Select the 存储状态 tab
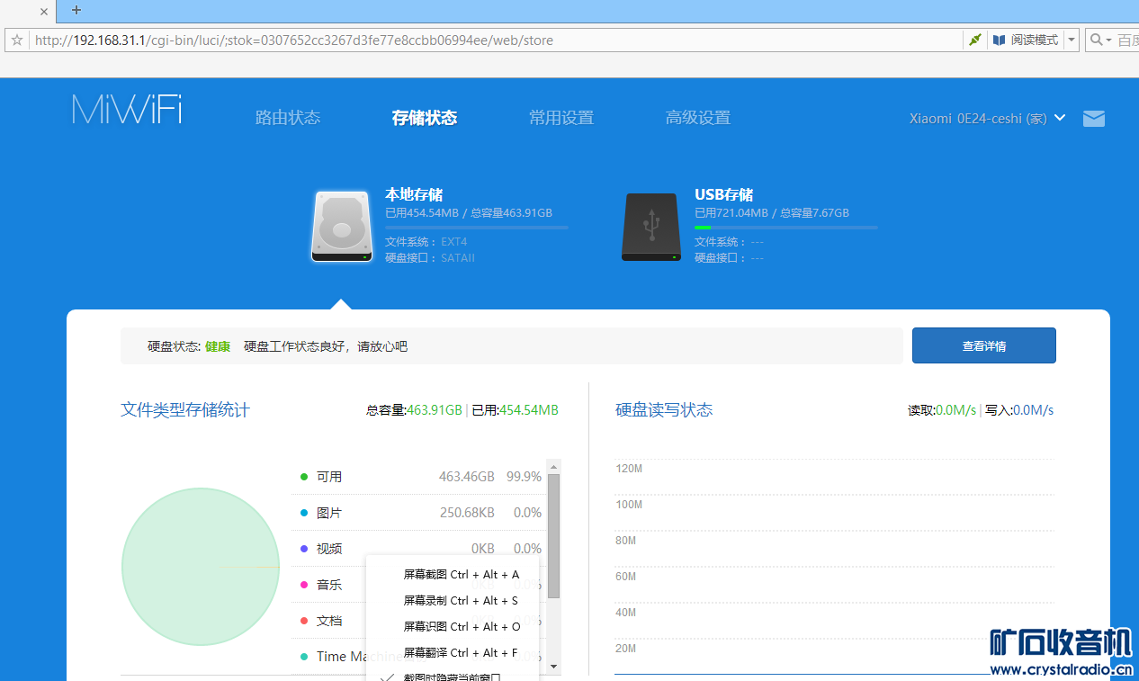The image size is (1139, 681). pos(425,118)
